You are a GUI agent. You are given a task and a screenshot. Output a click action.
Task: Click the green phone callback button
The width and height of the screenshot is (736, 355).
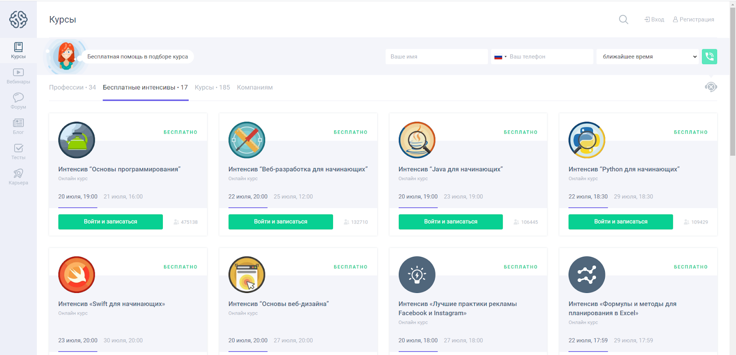pyautogui.click(x=709, y=56)
